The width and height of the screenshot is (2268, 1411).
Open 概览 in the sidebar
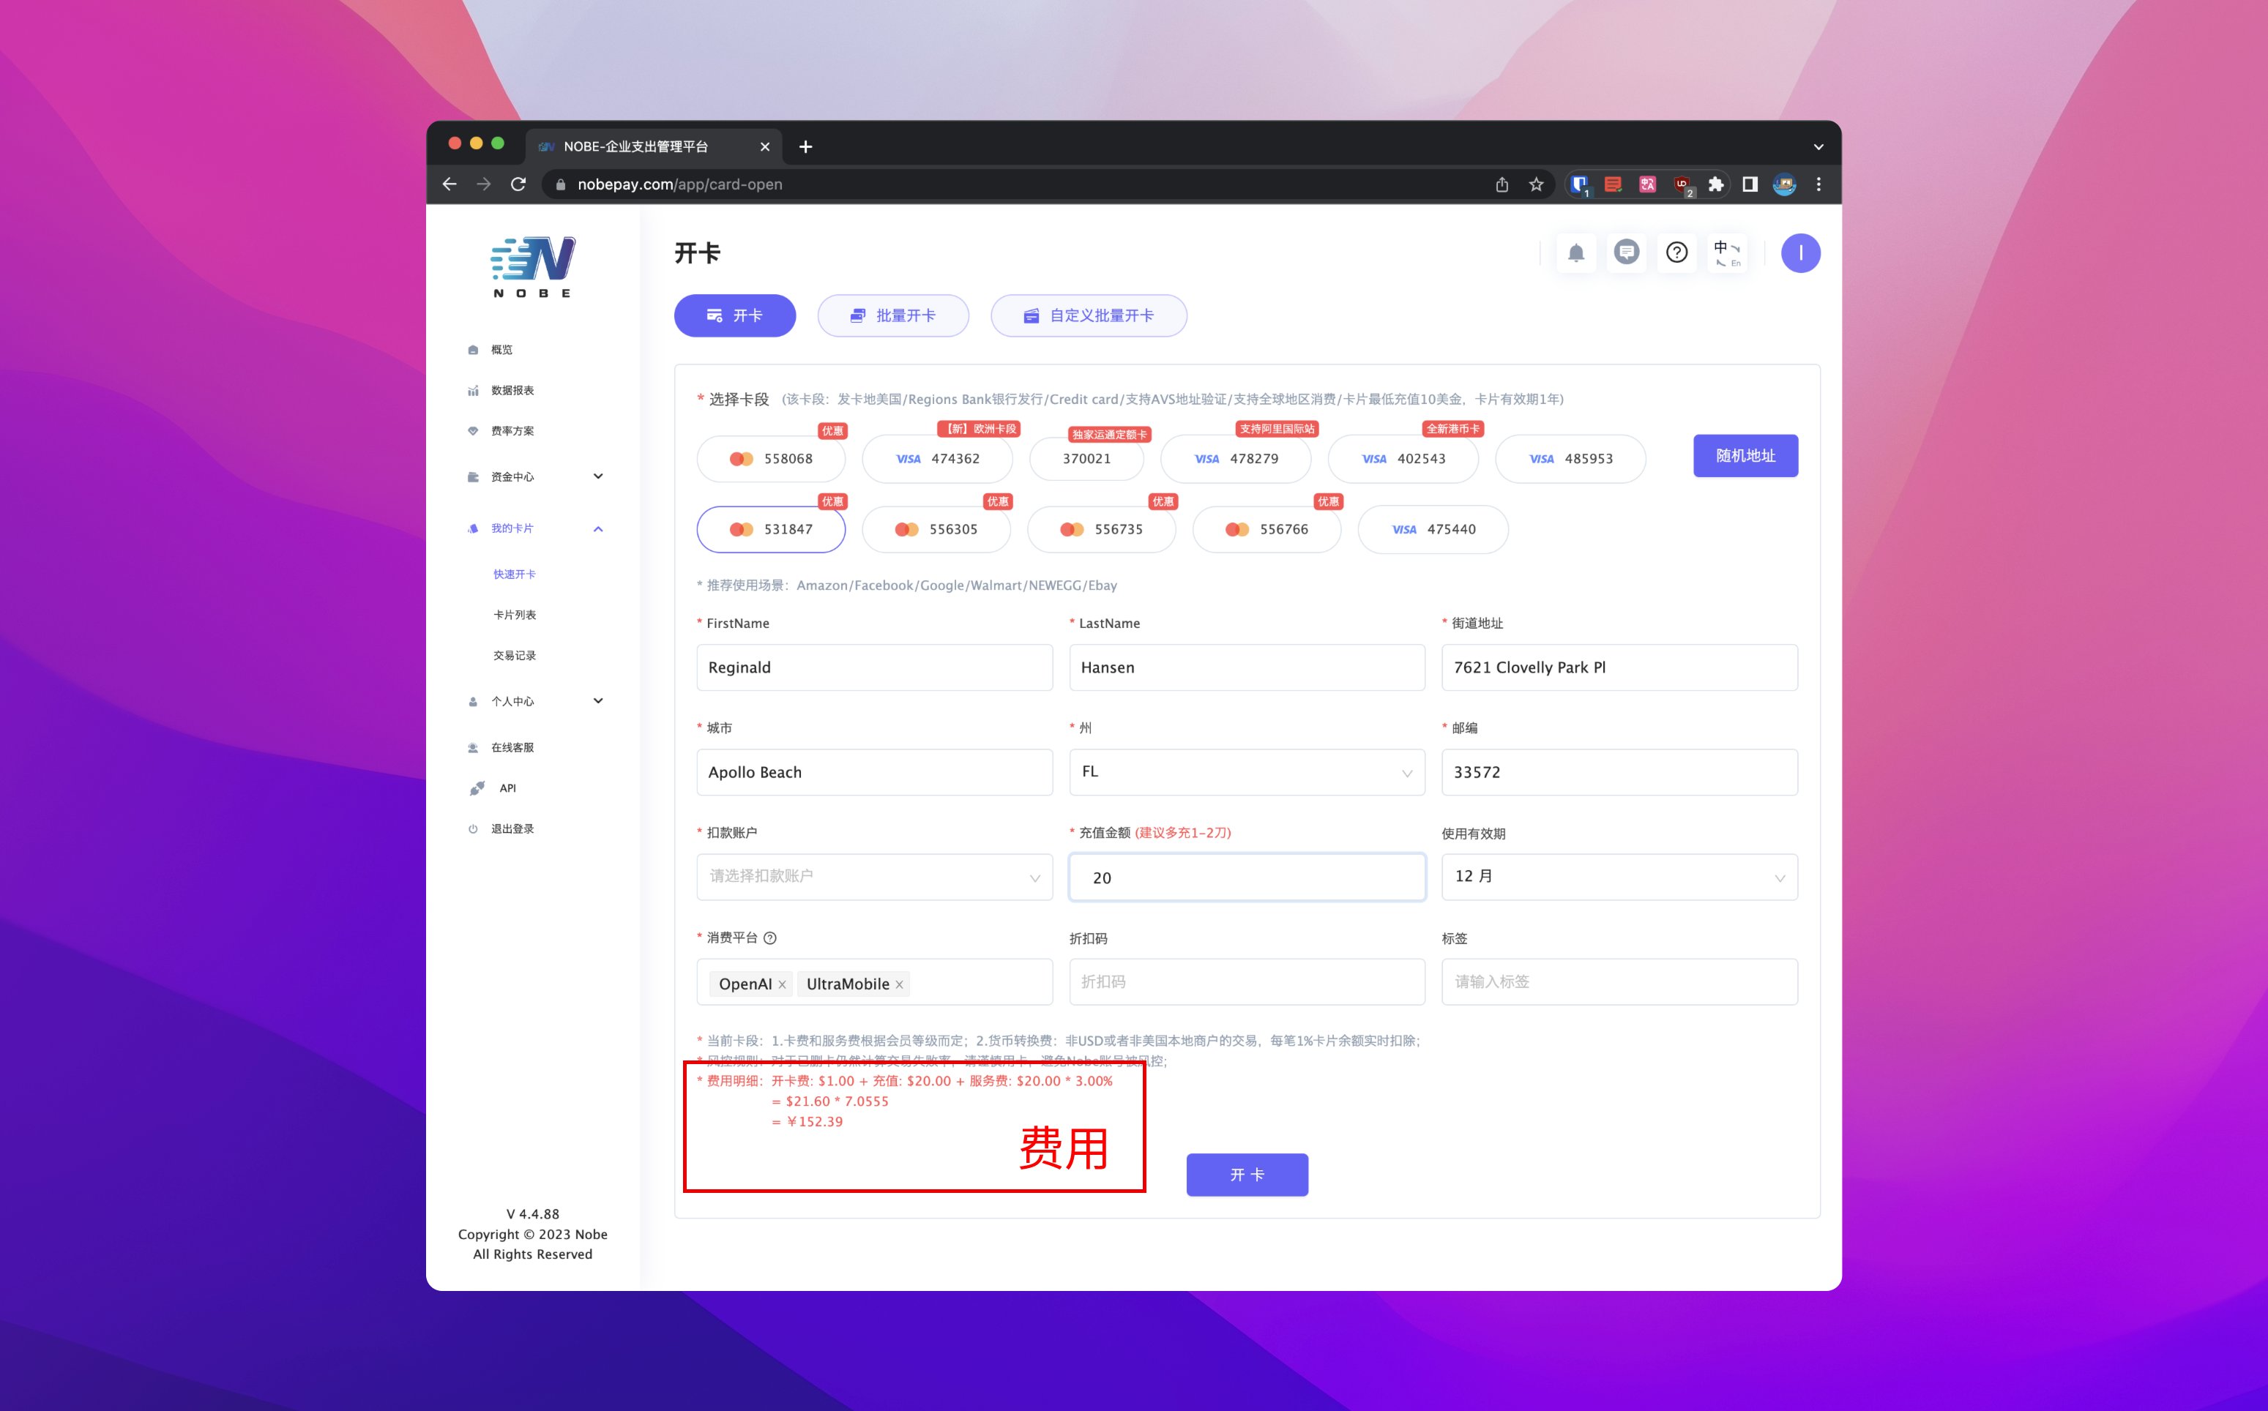click(x=501, y=350)
